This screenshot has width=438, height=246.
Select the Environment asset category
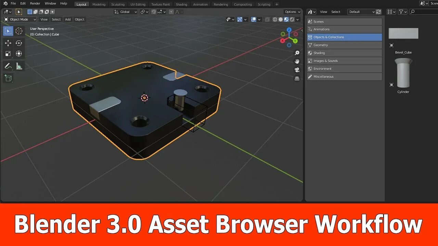[x=344, y=69]
